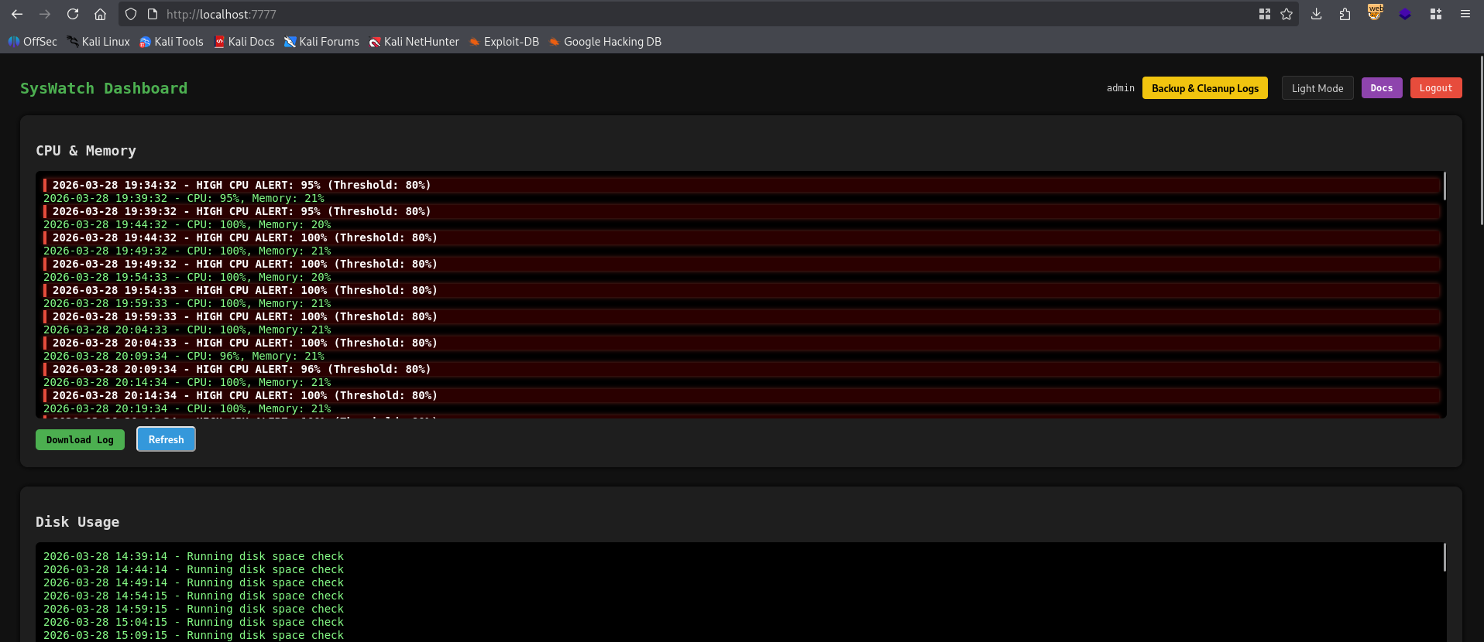Image resolution: width=1484 pixels, height=642 pixels.
Task: Open the Docs button
Action: point(1382,88)
